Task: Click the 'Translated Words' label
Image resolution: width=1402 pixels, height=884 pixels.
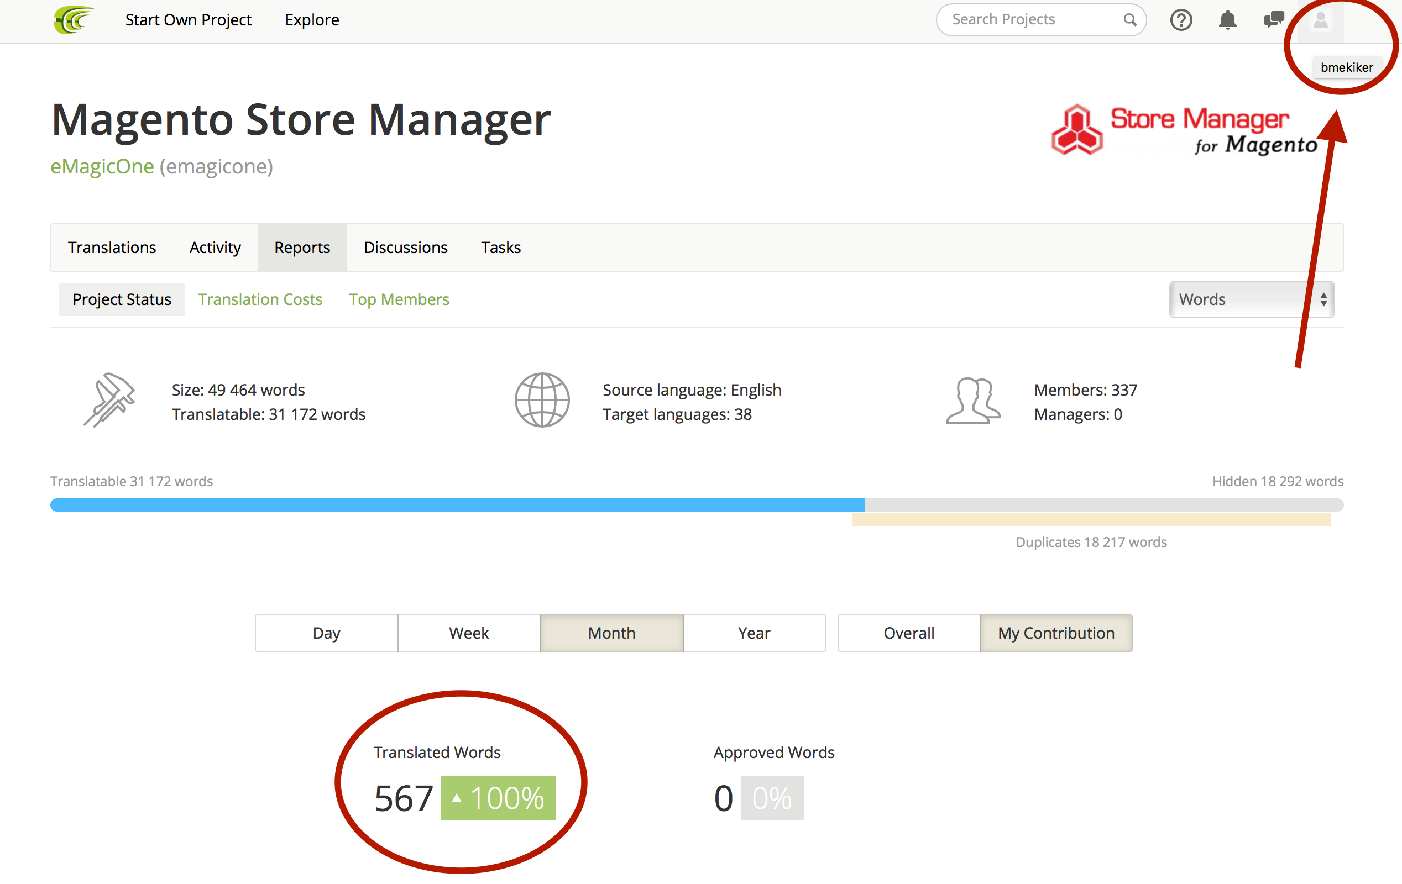Action: (437, 752)
